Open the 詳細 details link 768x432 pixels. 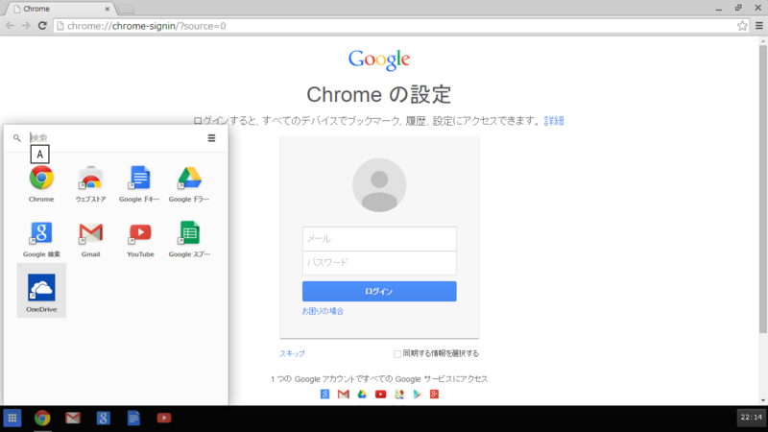pyautogui.click(x=554, y=121)
